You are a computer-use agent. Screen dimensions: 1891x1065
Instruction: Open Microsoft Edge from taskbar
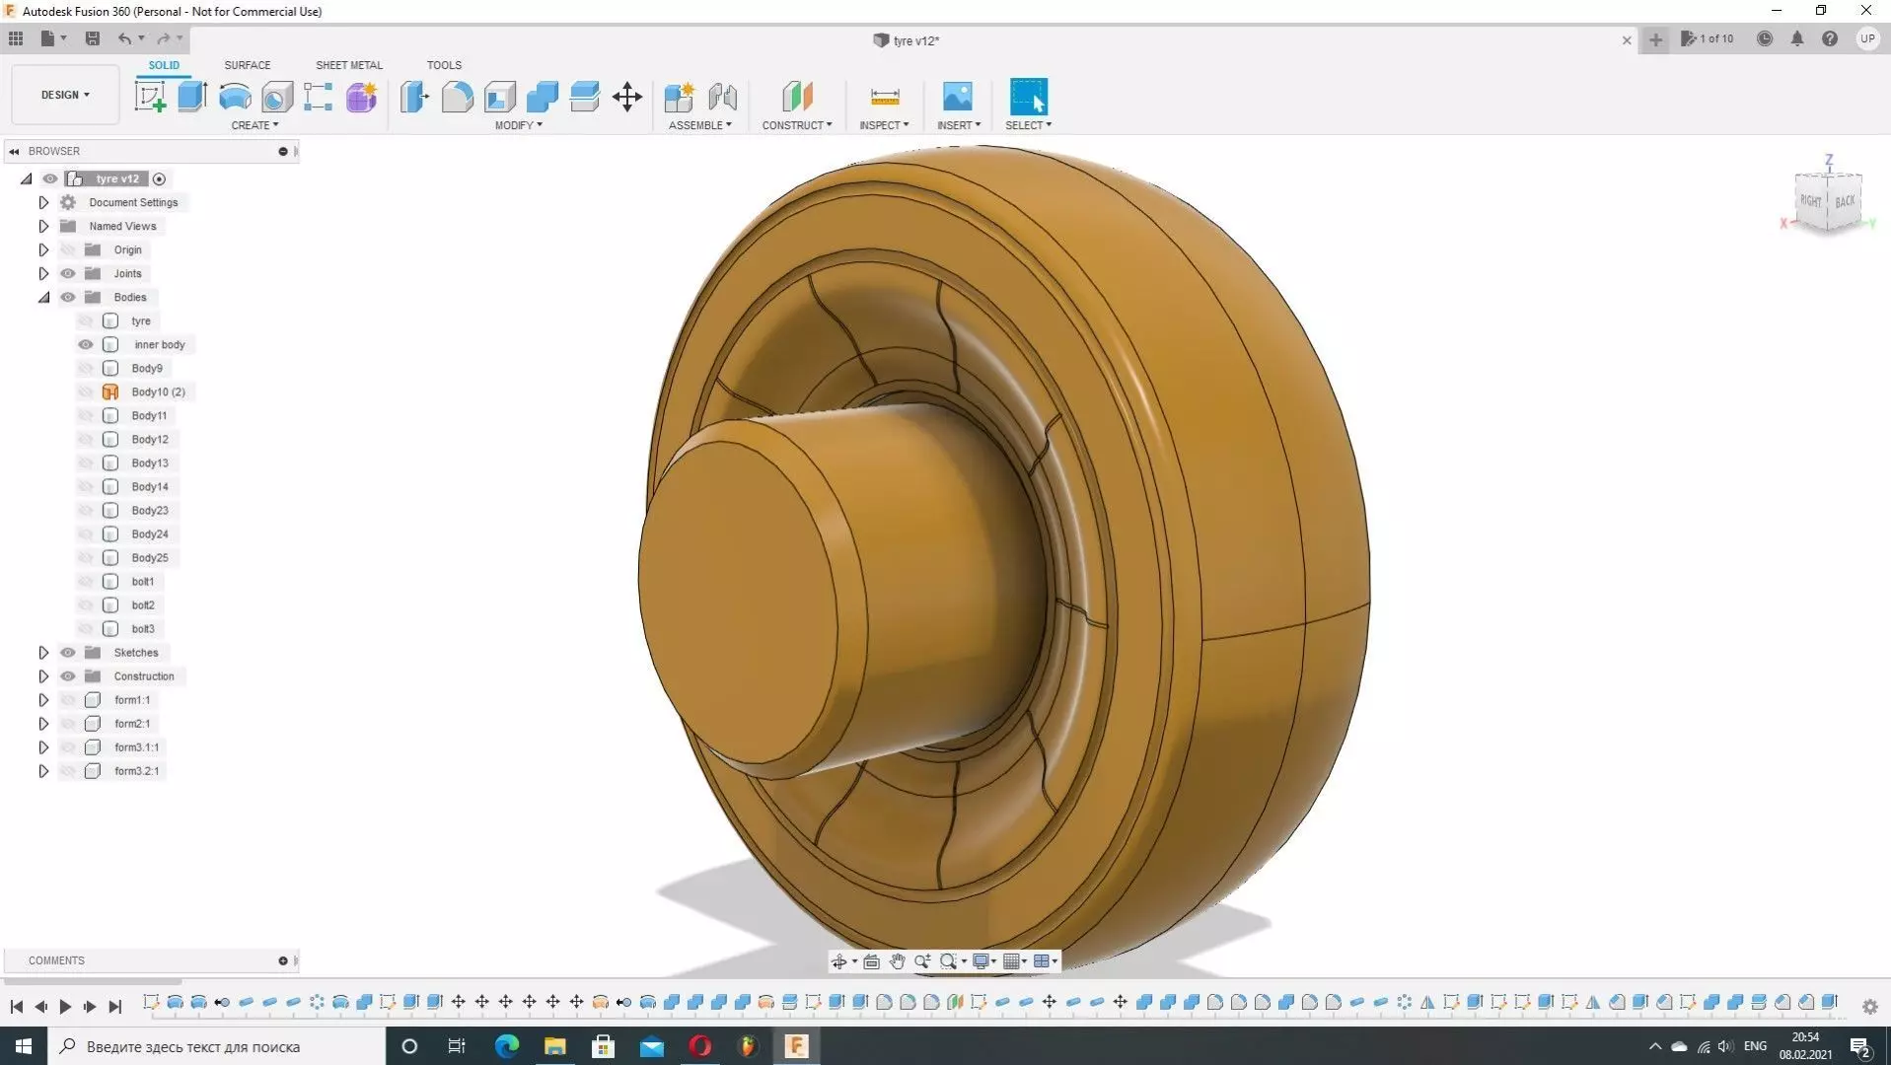506,1046
